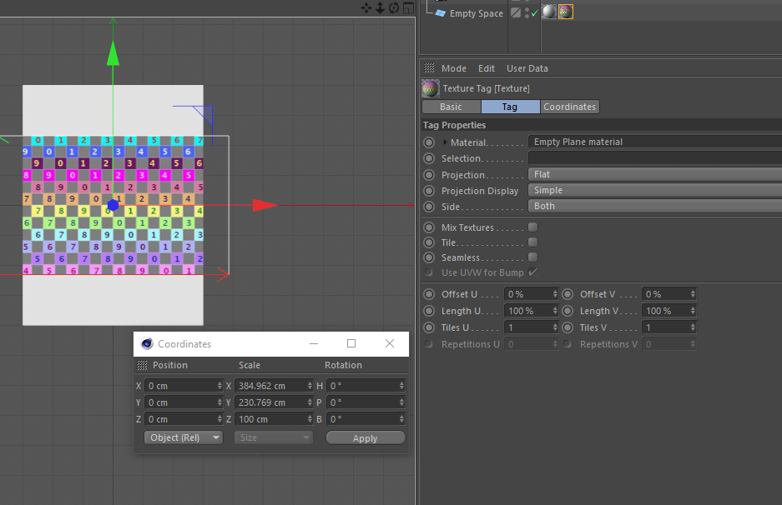Image resolution: width=782 pixels, height=505 pixels.
Task: Enable the Seamless checkbox
Action: pyautogui.click(x=532, y=257)
